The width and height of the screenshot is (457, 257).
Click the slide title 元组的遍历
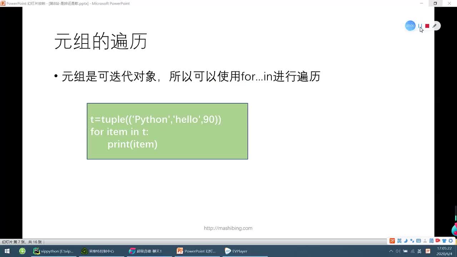101,41
